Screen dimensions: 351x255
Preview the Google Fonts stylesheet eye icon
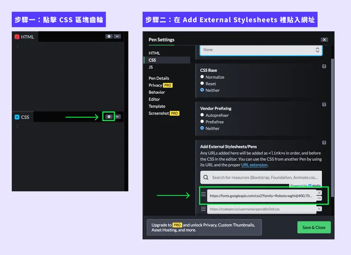click(x=319, y=198)
